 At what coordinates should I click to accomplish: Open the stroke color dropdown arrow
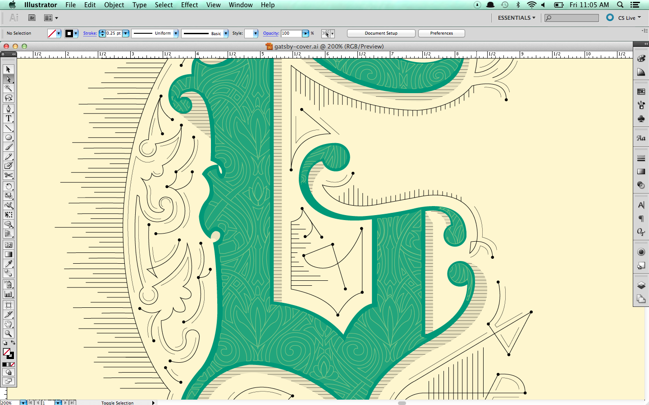point(76,33)
